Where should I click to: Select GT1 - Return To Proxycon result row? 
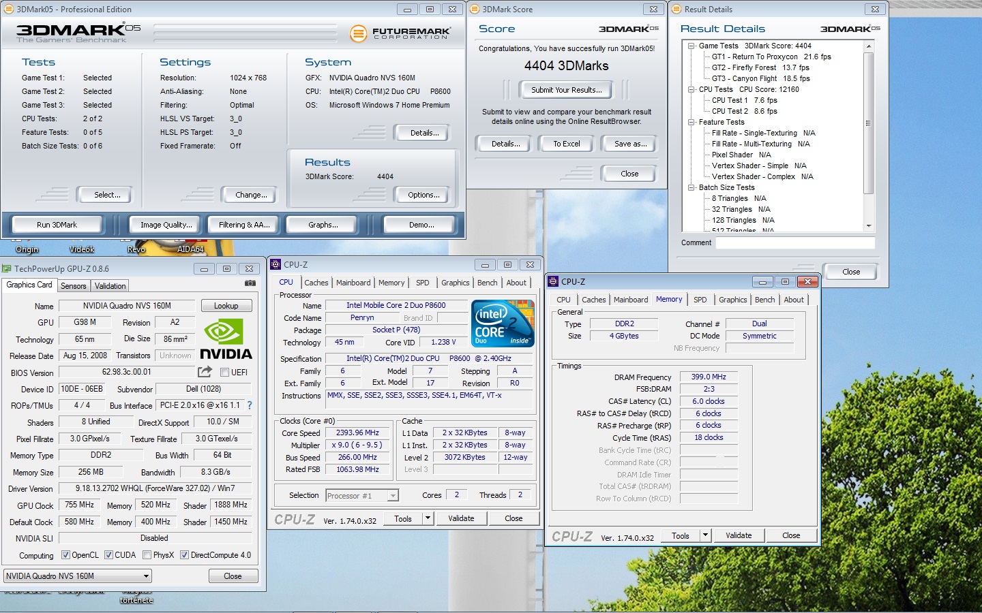click(x=771, y=57)
